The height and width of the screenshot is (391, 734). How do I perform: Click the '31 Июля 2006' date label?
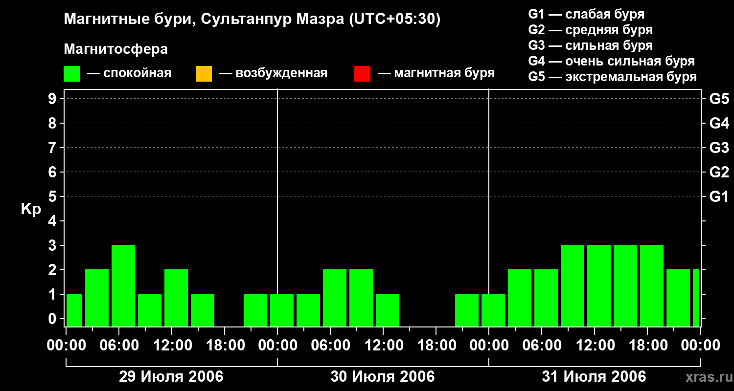click(x=594, y=377)
